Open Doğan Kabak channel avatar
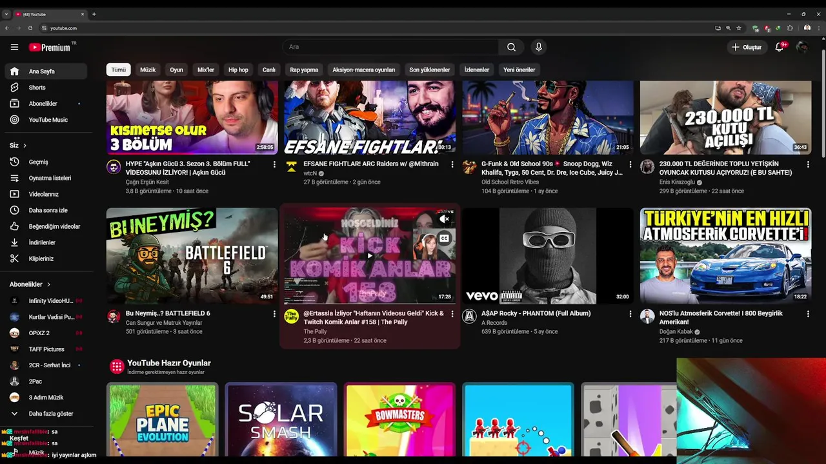This screenshot has width=826, height=464. click(647, 316)
